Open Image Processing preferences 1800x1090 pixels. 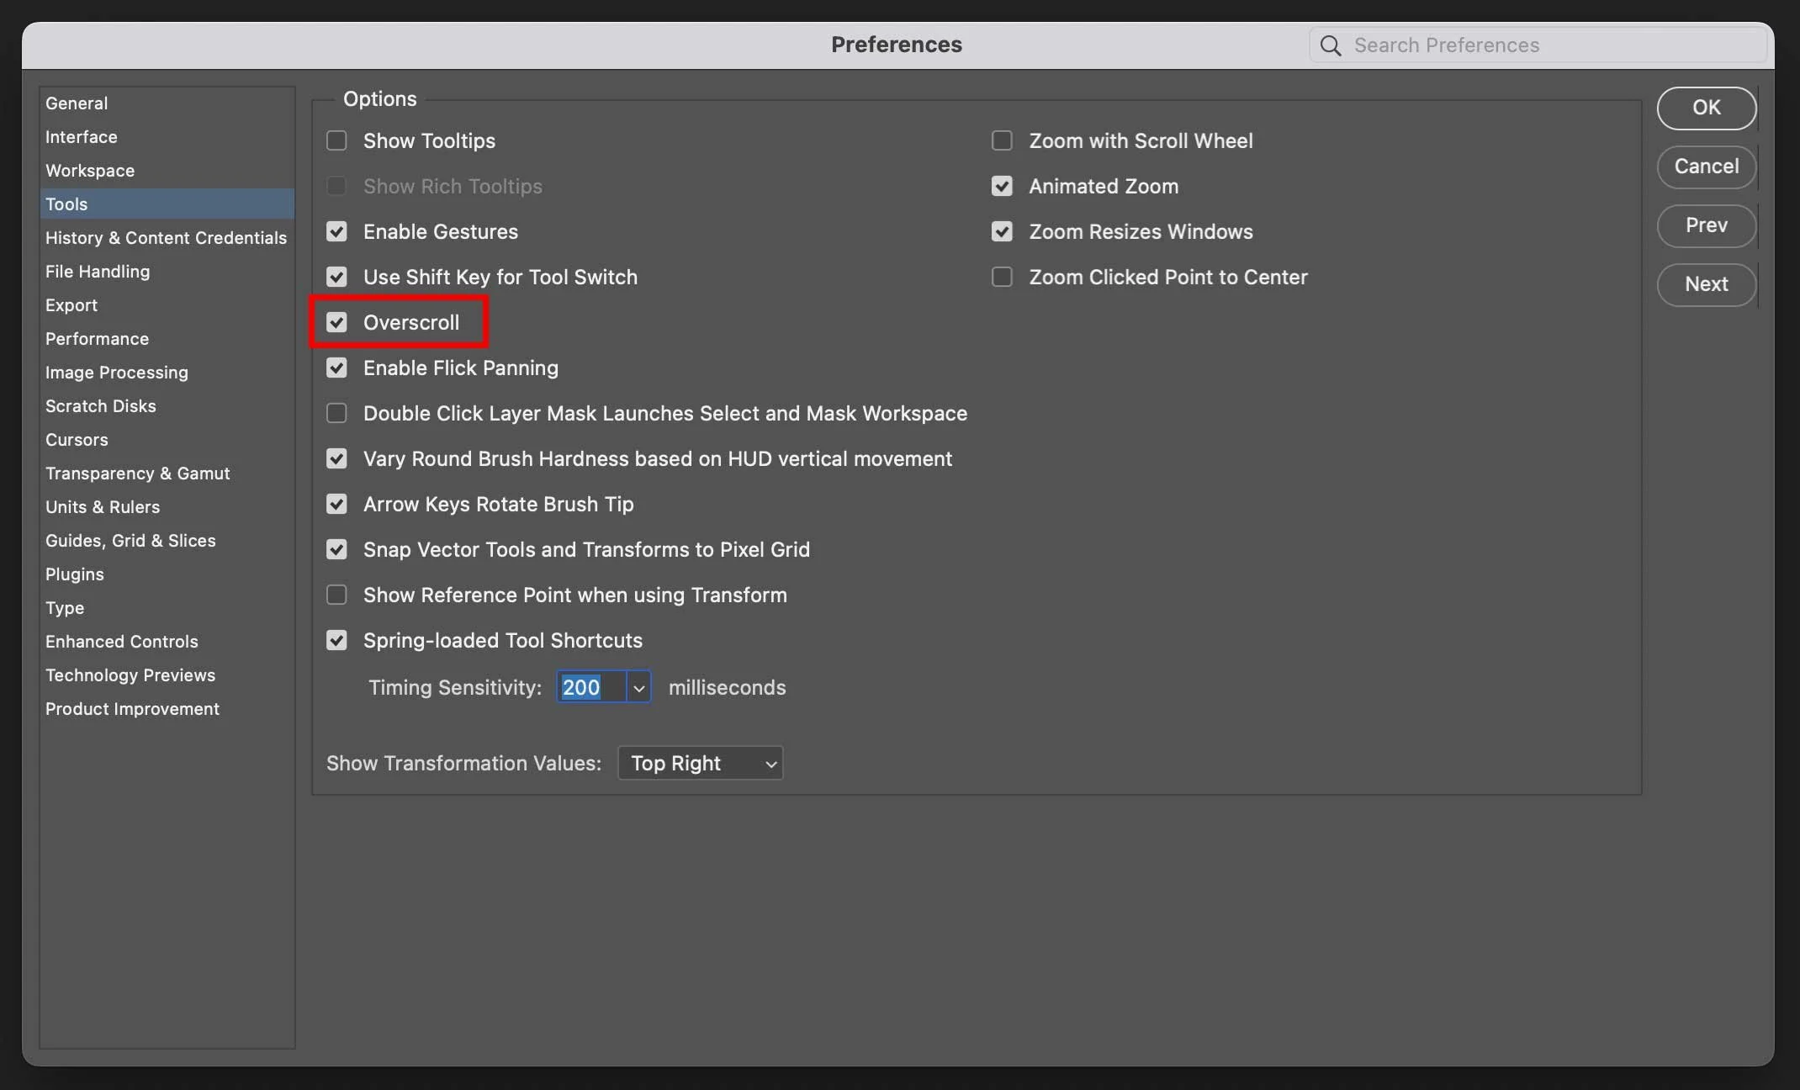(167, 373)
